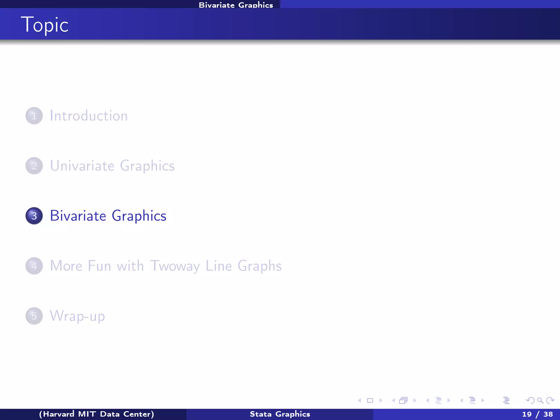Open More Fun with Twoway Line Graphs

click(x=166, y=266)
